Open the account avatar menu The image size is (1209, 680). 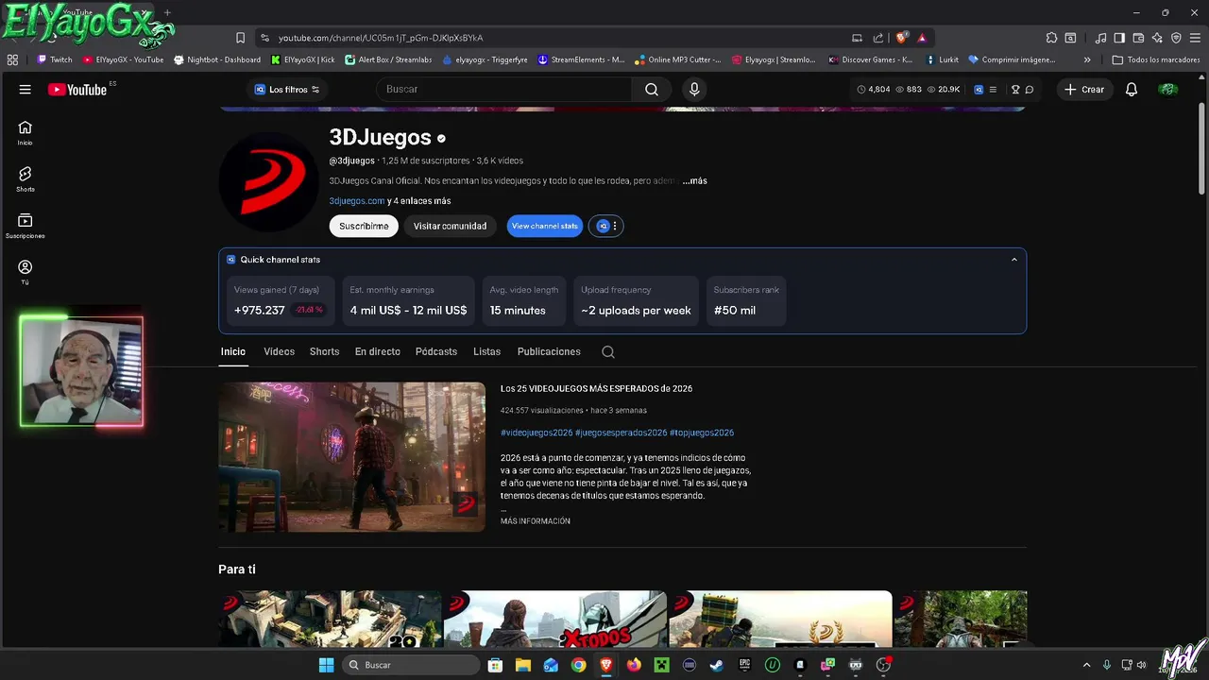pos(1168,90)
